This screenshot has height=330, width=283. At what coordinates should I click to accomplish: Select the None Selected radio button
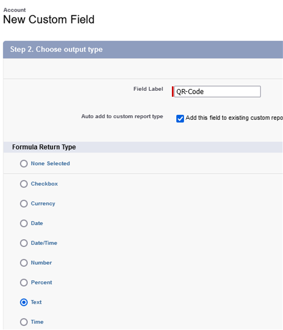tap(24, 164)
